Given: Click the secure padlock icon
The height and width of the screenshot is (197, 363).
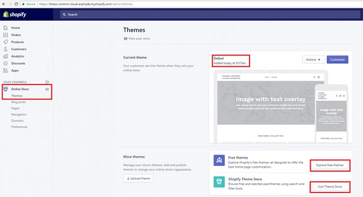Looking at the screenshot, I should point(23,4).
